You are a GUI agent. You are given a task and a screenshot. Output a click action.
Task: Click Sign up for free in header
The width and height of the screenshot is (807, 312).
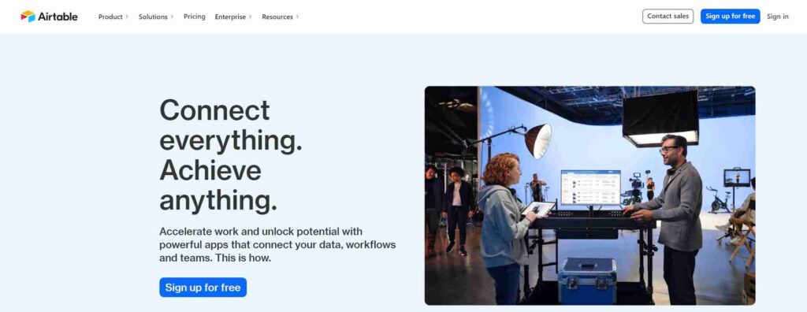click(x=730, y=16)
